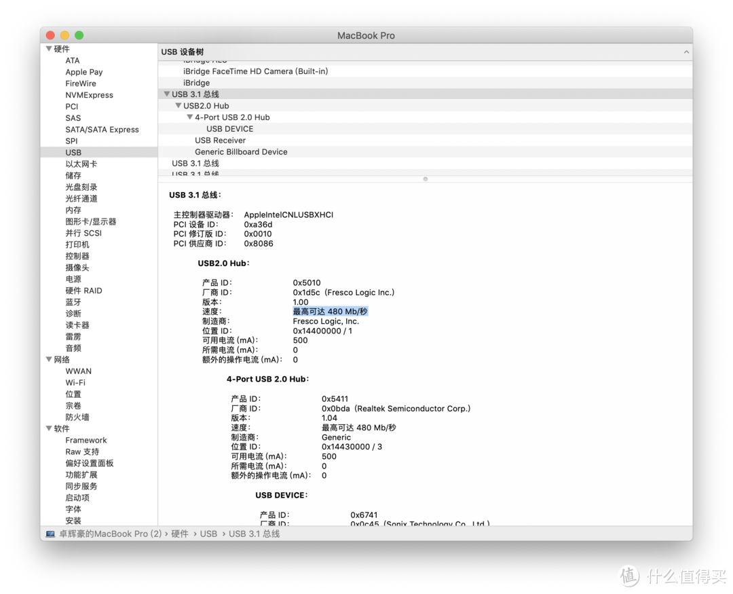Click the split pane divider handle

pyautogui.click(x=425, y=179)
